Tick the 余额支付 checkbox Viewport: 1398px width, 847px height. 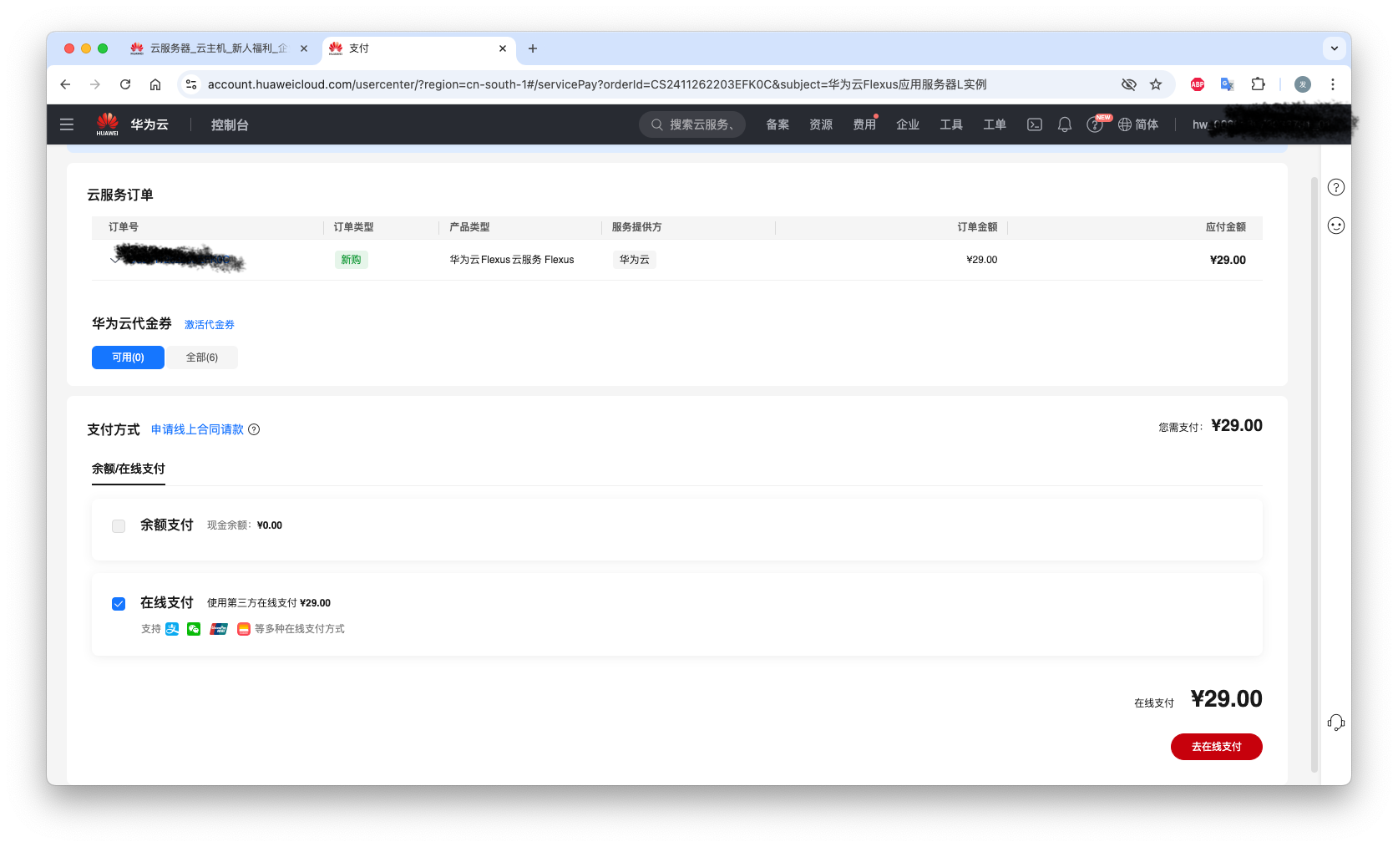[x=119, y=526]
